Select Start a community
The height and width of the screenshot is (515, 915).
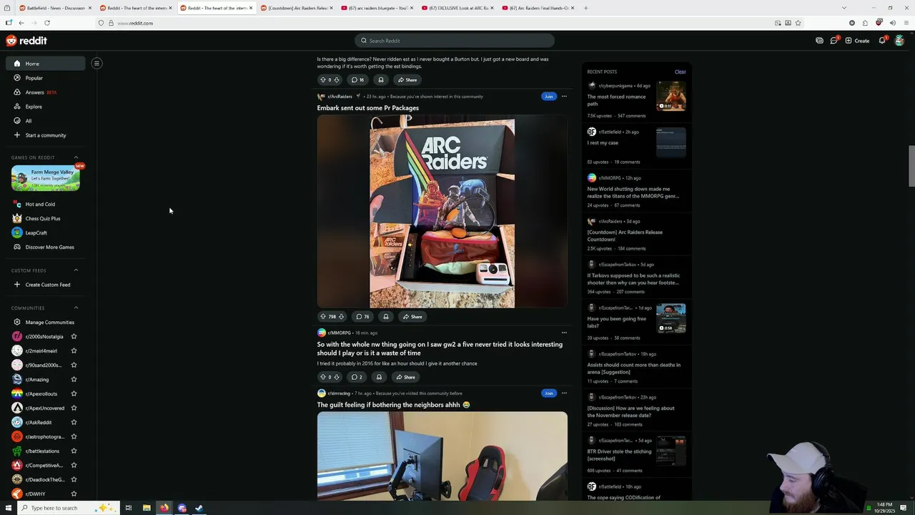(44, 135)
